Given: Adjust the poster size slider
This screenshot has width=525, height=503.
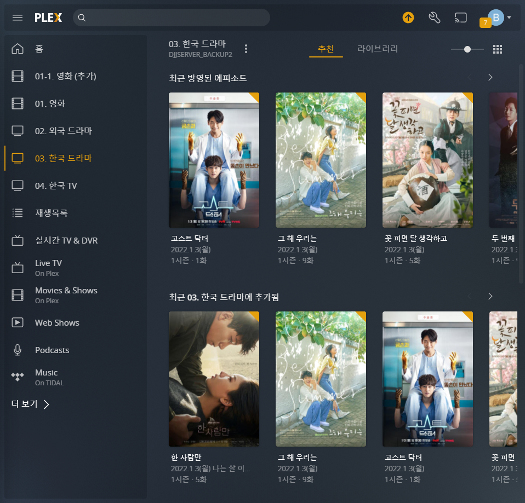Looking at the screenshot, I should pos(467,49).
